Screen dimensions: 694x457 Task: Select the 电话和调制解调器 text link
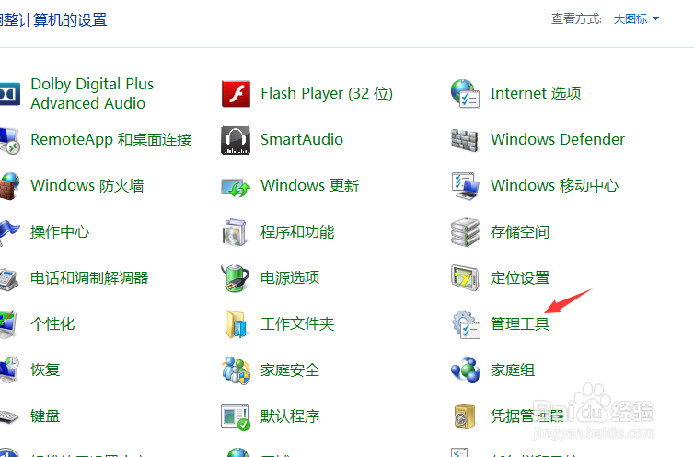coord(89,278)
